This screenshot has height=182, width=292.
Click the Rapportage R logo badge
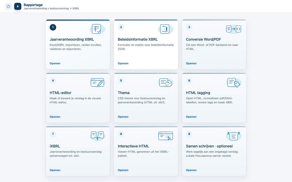(x=18, y=6)
